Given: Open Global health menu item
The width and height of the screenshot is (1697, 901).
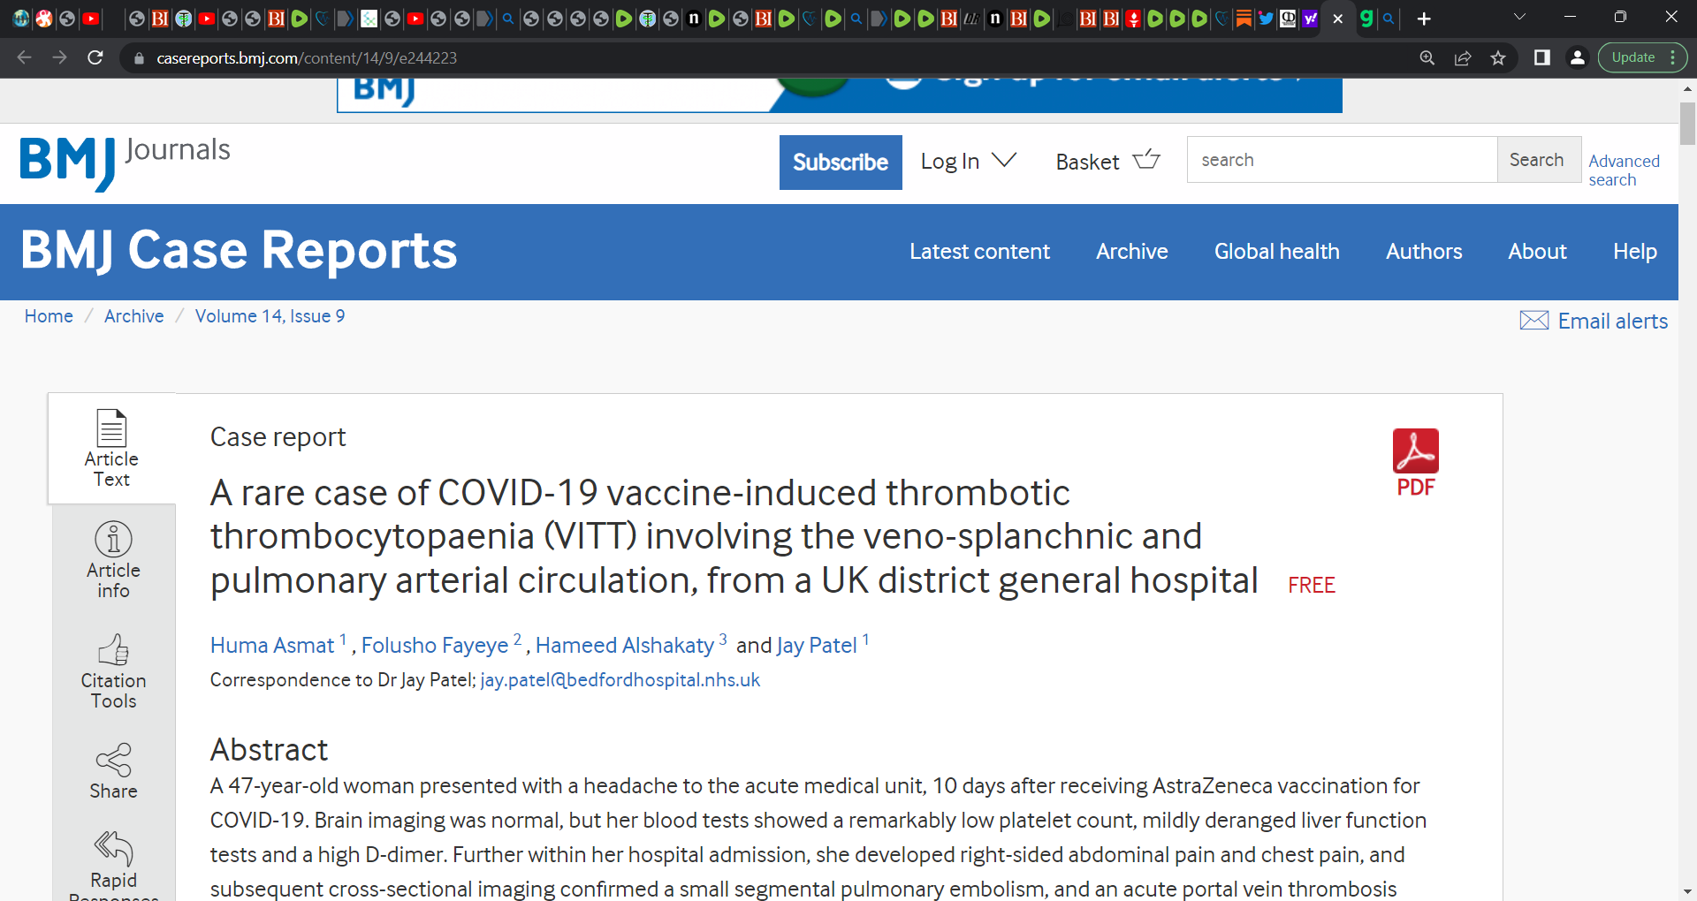Looking at the screenshot, I should coord(1276,252).
